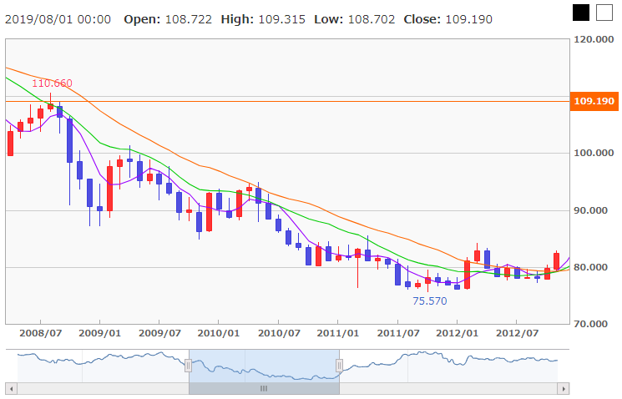This screenshot has height=399, width=622.
Task: Click the 2012/07 date axis label
Action: (x=517, y=333)
